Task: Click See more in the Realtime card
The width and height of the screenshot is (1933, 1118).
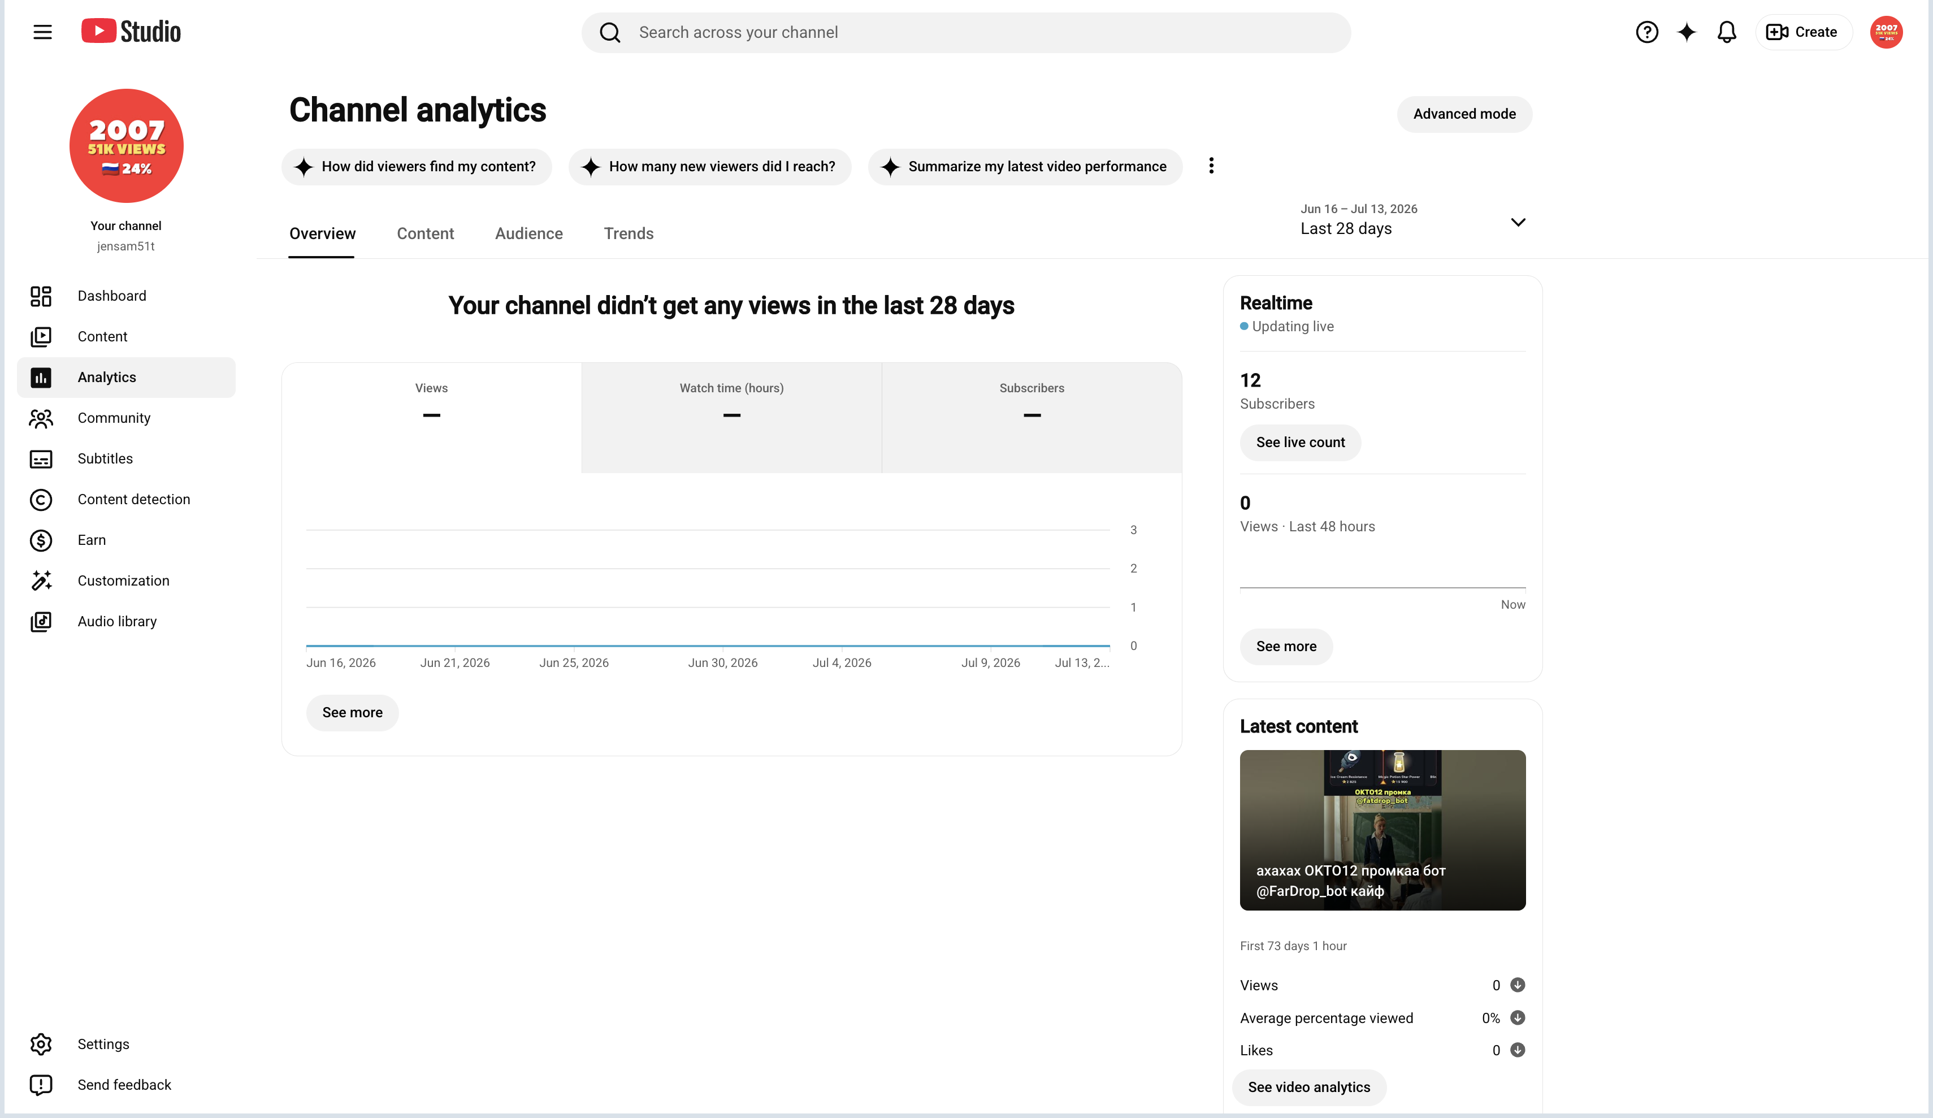Action: pyautogui.click(x=1286, y=647)
